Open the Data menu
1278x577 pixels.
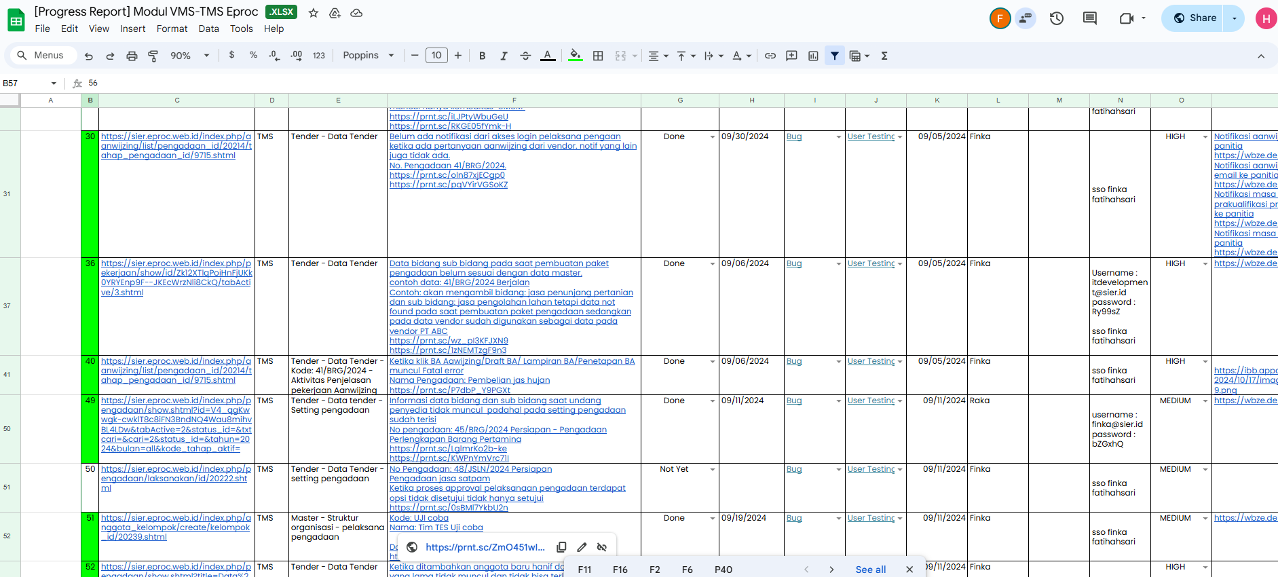(208, 29)
